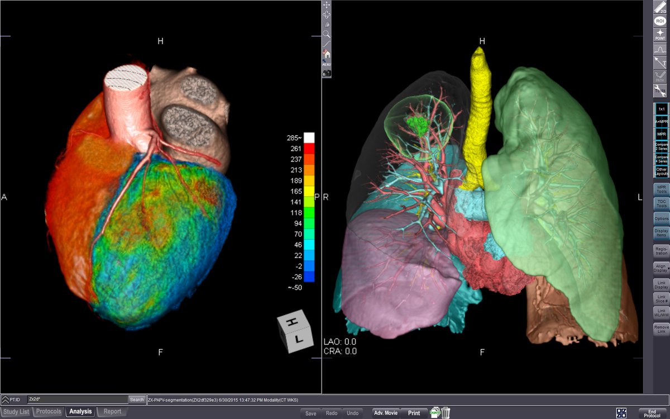Toggle Link Slice #

(x=661, y=299)
